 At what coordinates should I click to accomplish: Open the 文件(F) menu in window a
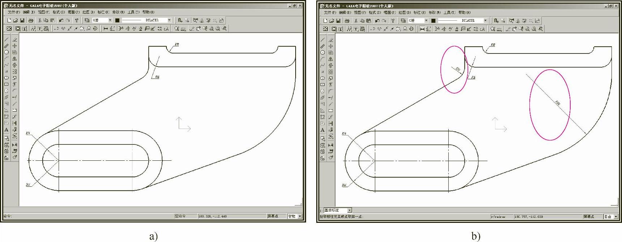(x=14, y=12)
